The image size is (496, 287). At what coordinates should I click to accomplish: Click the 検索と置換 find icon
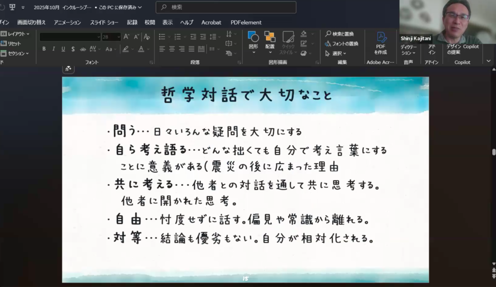coord(340,34)
